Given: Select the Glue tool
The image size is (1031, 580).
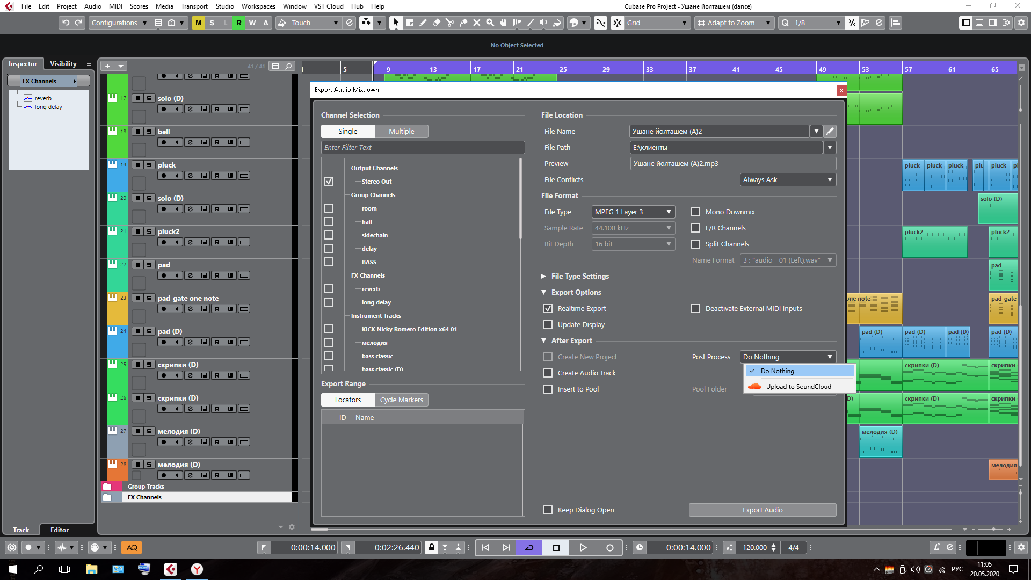Looking at the screenshot, I should point(463,23).
